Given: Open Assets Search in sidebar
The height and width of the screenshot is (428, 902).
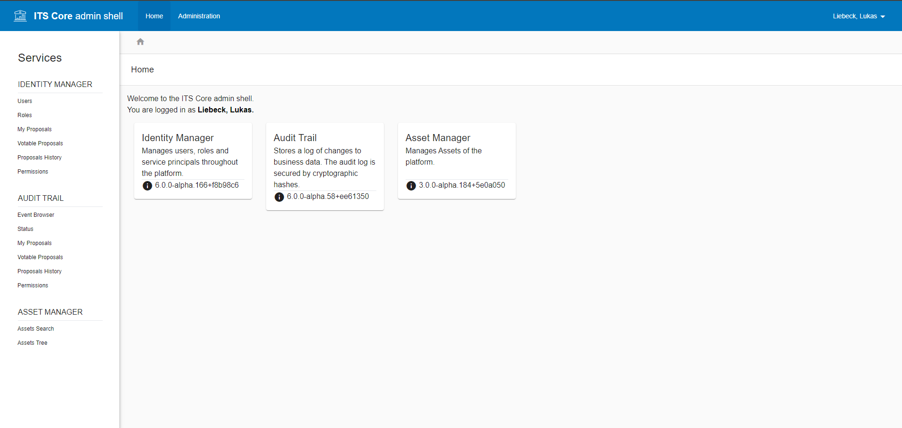Looking at the screenshot, I should point(36,329).
